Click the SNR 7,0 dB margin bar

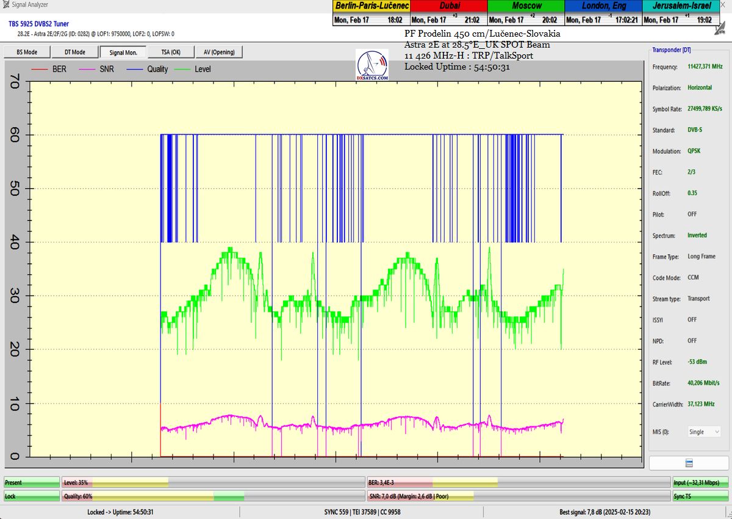518,496
